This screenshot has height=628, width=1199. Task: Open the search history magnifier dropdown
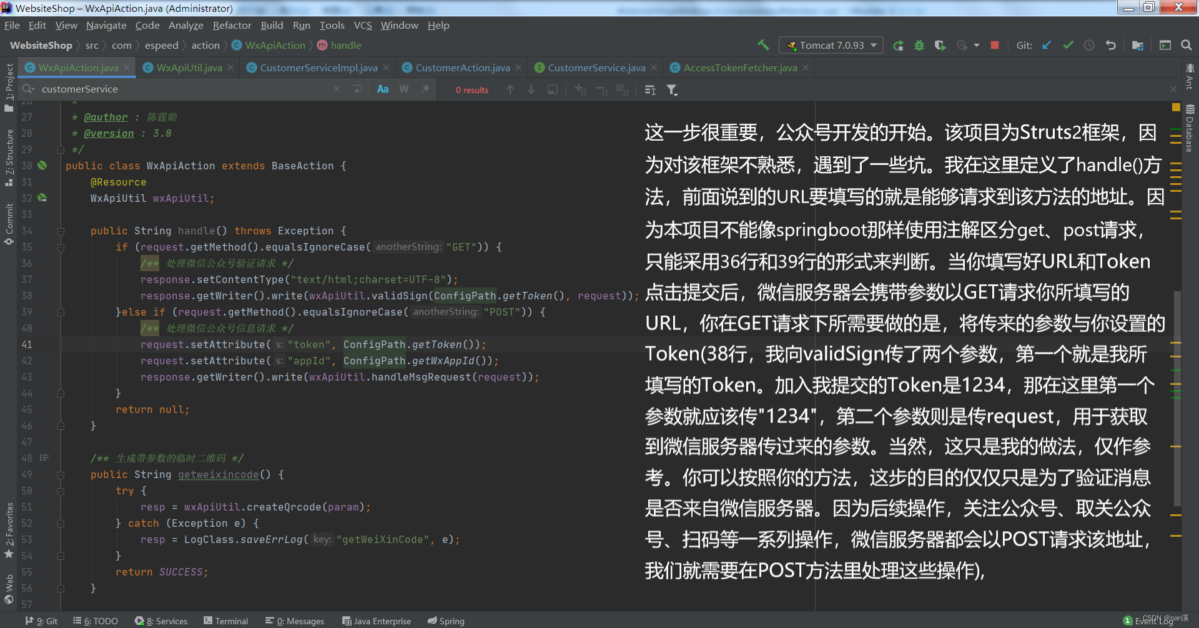tap(28, 89)
